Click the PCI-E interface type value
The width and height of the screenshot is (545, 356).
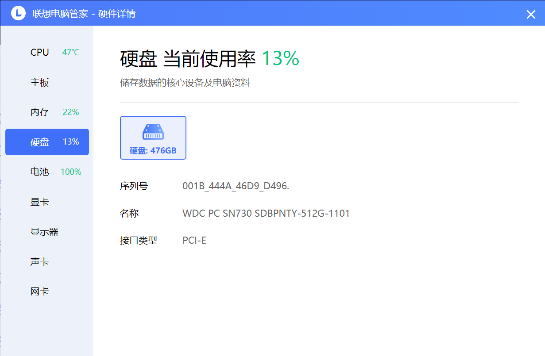click(x=194, y=241)
